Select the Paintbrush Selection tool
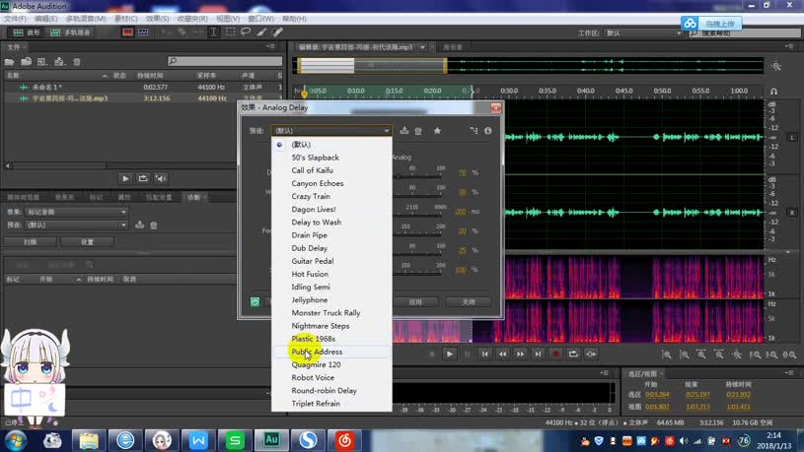This screenshot has height=452, width=804. (262, 32)
